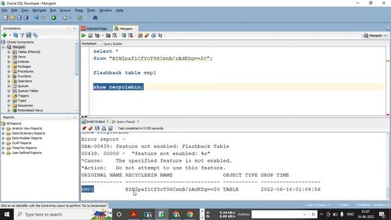Save the Script Output with disk icon
Screen dimensions: 391x220
click(97, 128)
